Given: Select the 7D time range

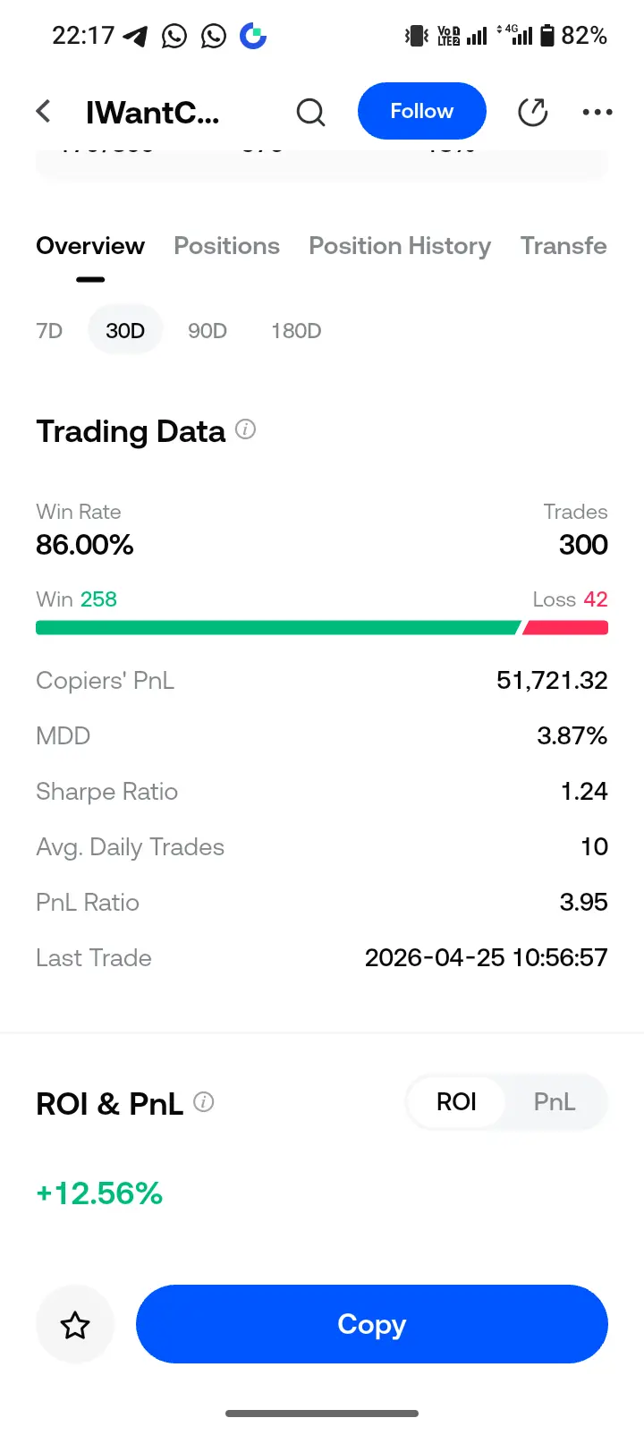Looking at the screenshot, I should (x=49, y=331).
